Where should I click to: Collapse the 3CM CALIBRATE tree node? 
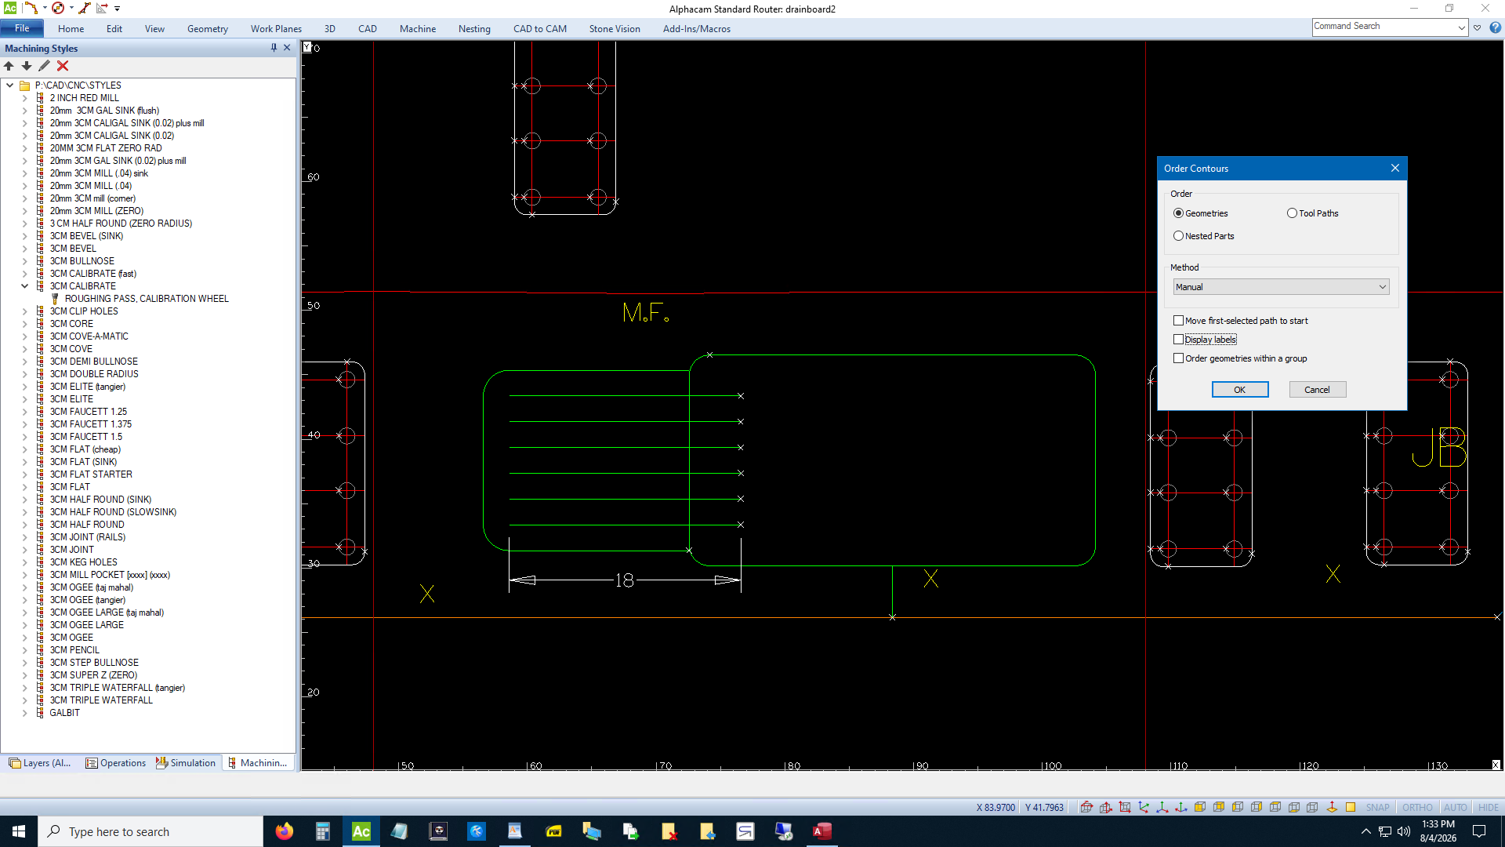(24, 286)
